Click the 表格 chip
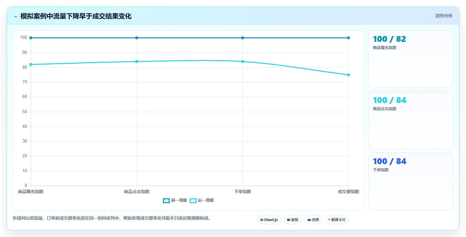The width and height of the screenshot is (466, 237). click(292, 220)
